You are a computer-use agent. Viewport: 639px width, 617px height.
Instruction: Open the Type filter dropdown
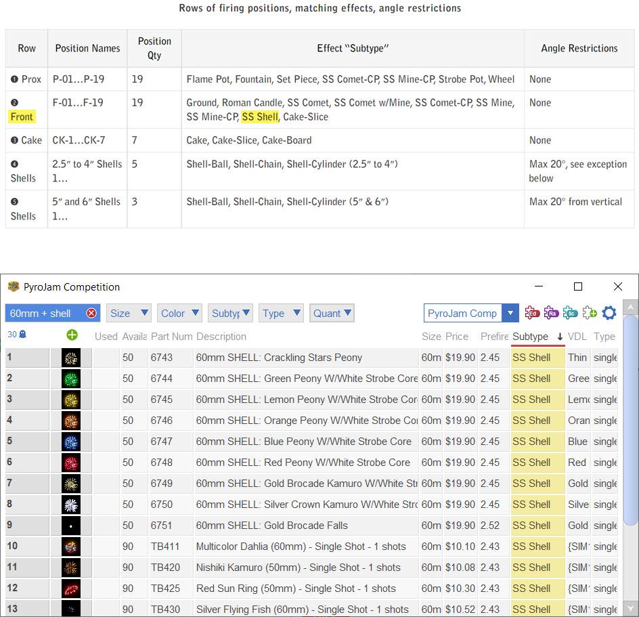click(281, 314)
